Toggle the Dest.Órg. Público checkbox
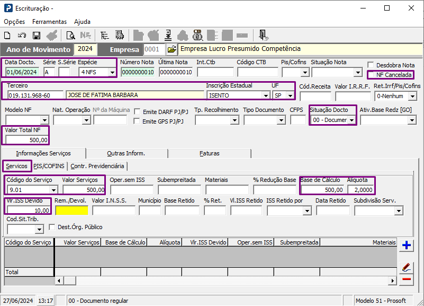 [52, 227]
